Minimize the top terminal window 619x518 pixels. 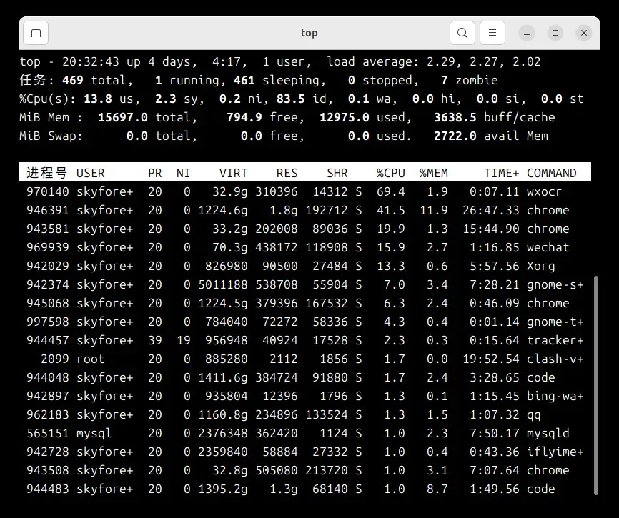pyautogui.click(x=527, y=33)
